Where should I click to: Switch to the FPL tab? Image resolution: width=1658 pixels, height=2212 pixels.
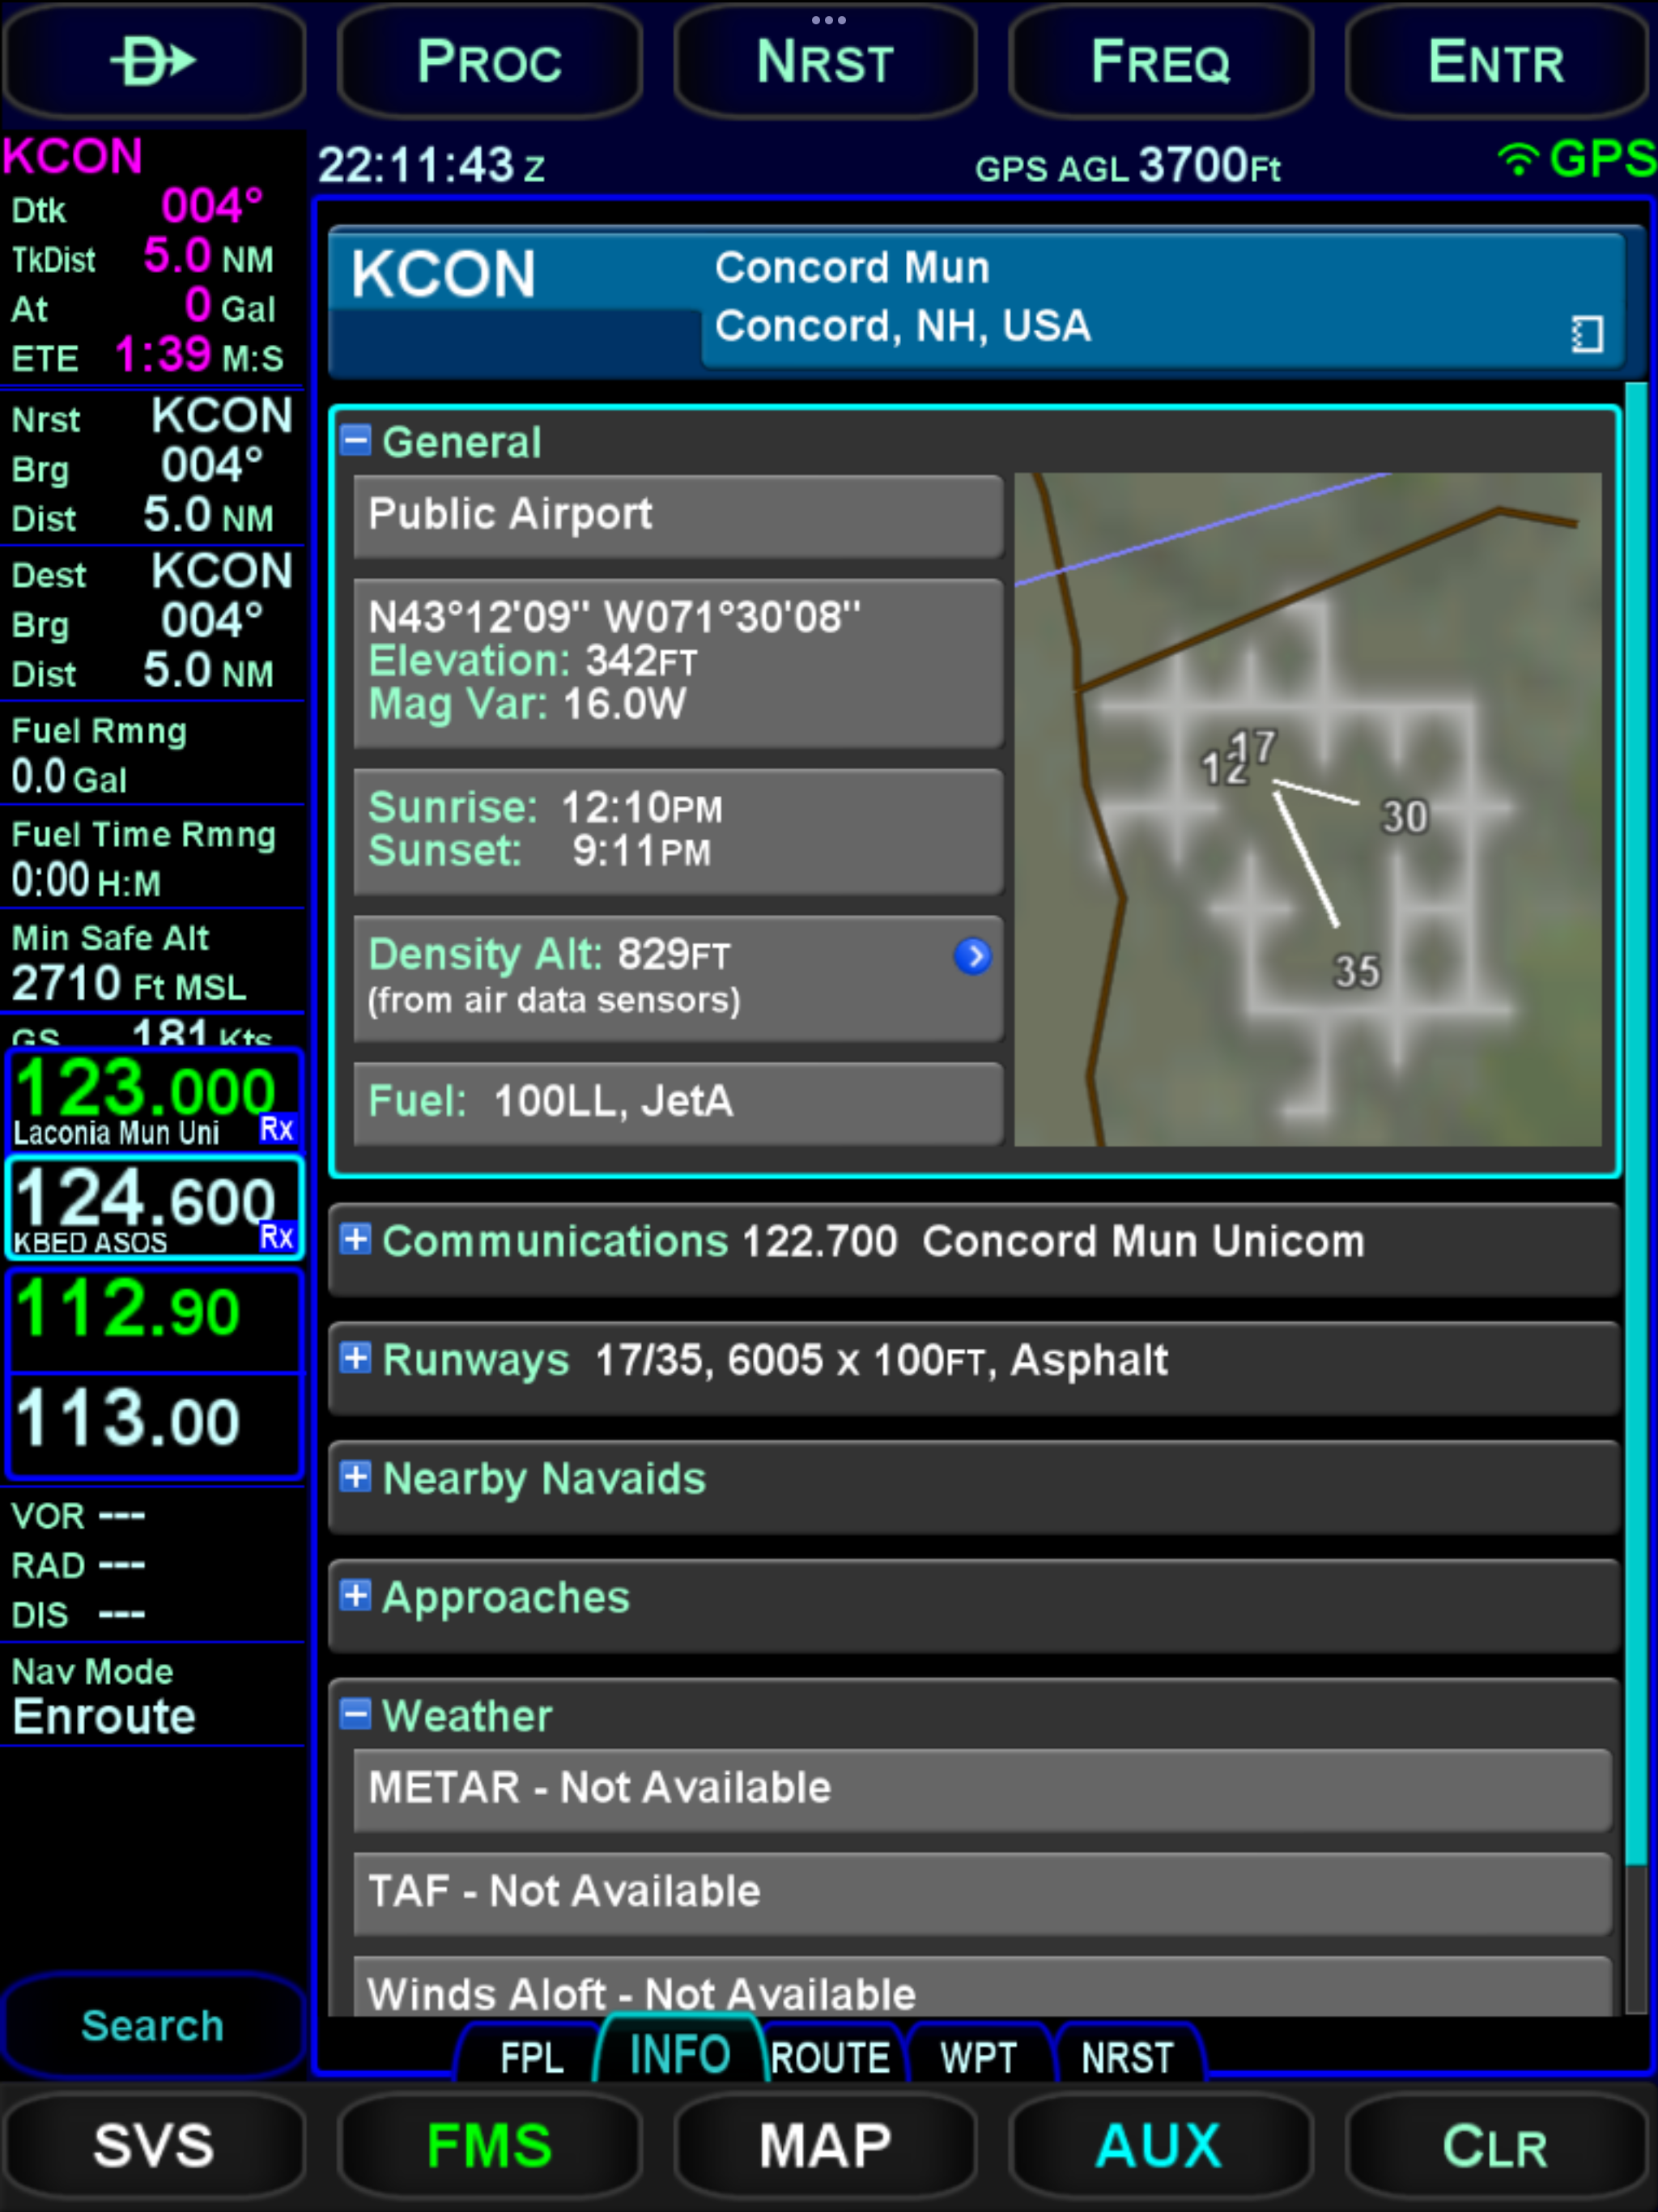click(x=531, y=2057)
